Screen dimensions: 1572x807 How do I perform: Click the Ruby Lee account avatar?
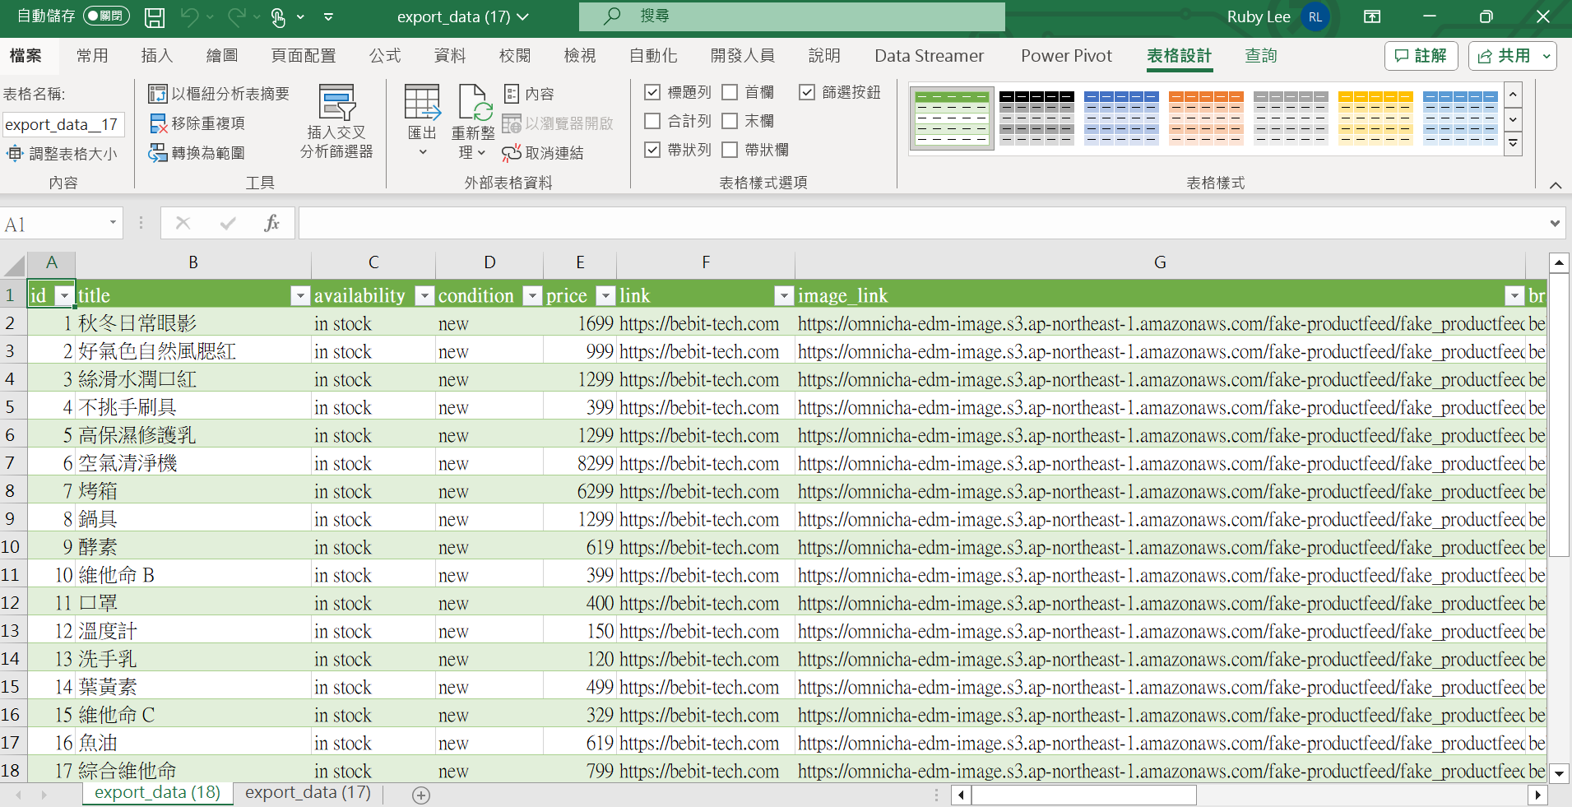click(1315, 17)
